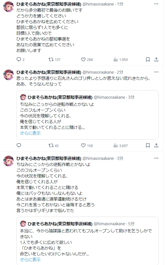The height and width of the screenshot is (265, 165).
Task: Open more options on the 2分 tweet
Action: [x=156, y=72]
